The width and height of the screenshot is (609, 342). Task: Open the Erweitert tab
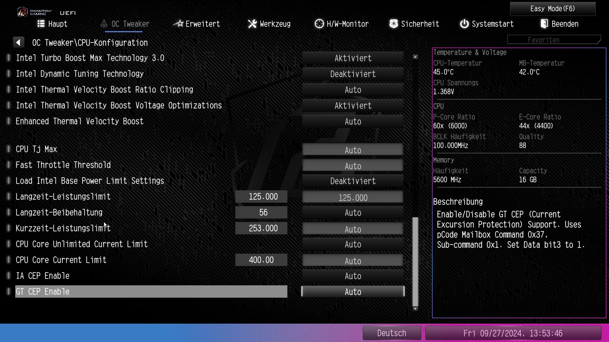[202, 24]
